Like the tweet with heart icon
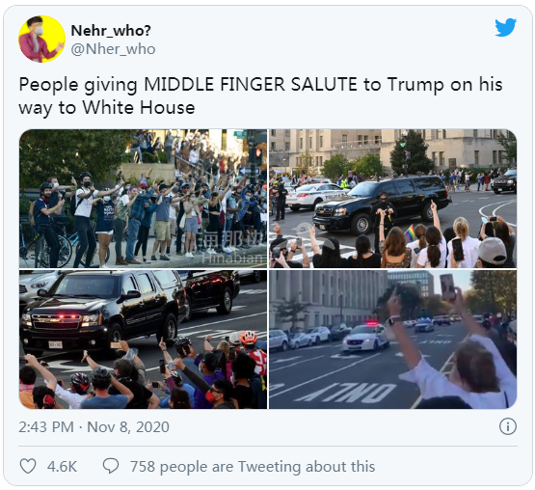This screenshot has height=490, width=535. click(28, 466)
